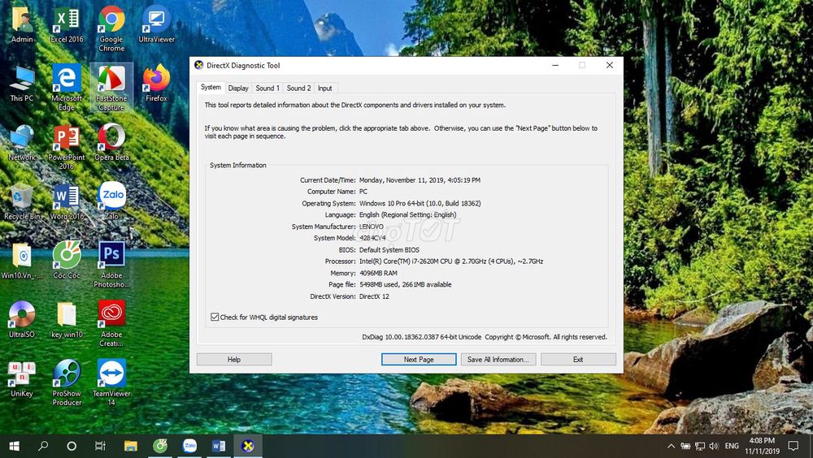The image size is (813, 458).
Task: Select FastStone Capture desktop icon
Action: [x=111, y=88]
